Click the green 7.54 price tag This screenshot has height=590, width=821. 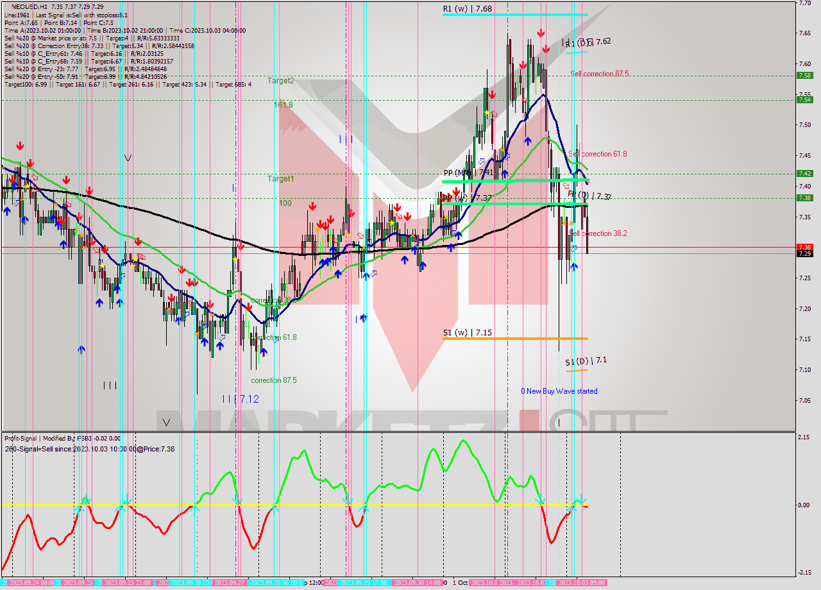(804, 99)
